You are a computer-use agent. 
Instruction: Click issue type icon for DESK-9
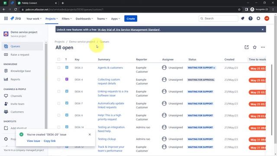click(67, 115)
